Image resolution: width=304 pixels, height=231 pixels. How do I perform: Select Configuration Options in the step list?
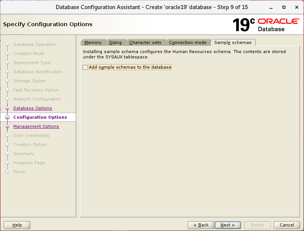[x=40, y=117]
